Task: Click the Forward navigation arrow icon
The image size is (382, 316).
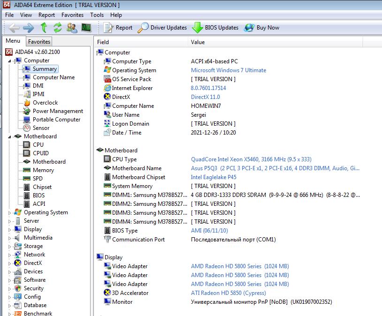Action: point(29,28)
